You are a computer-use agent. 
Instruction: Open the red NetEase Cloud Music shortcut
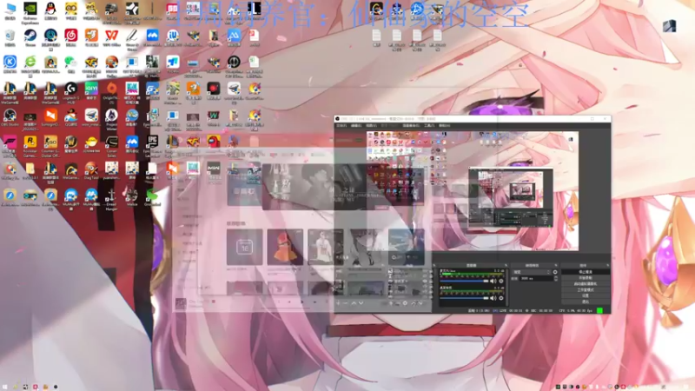tap(71, 37)
